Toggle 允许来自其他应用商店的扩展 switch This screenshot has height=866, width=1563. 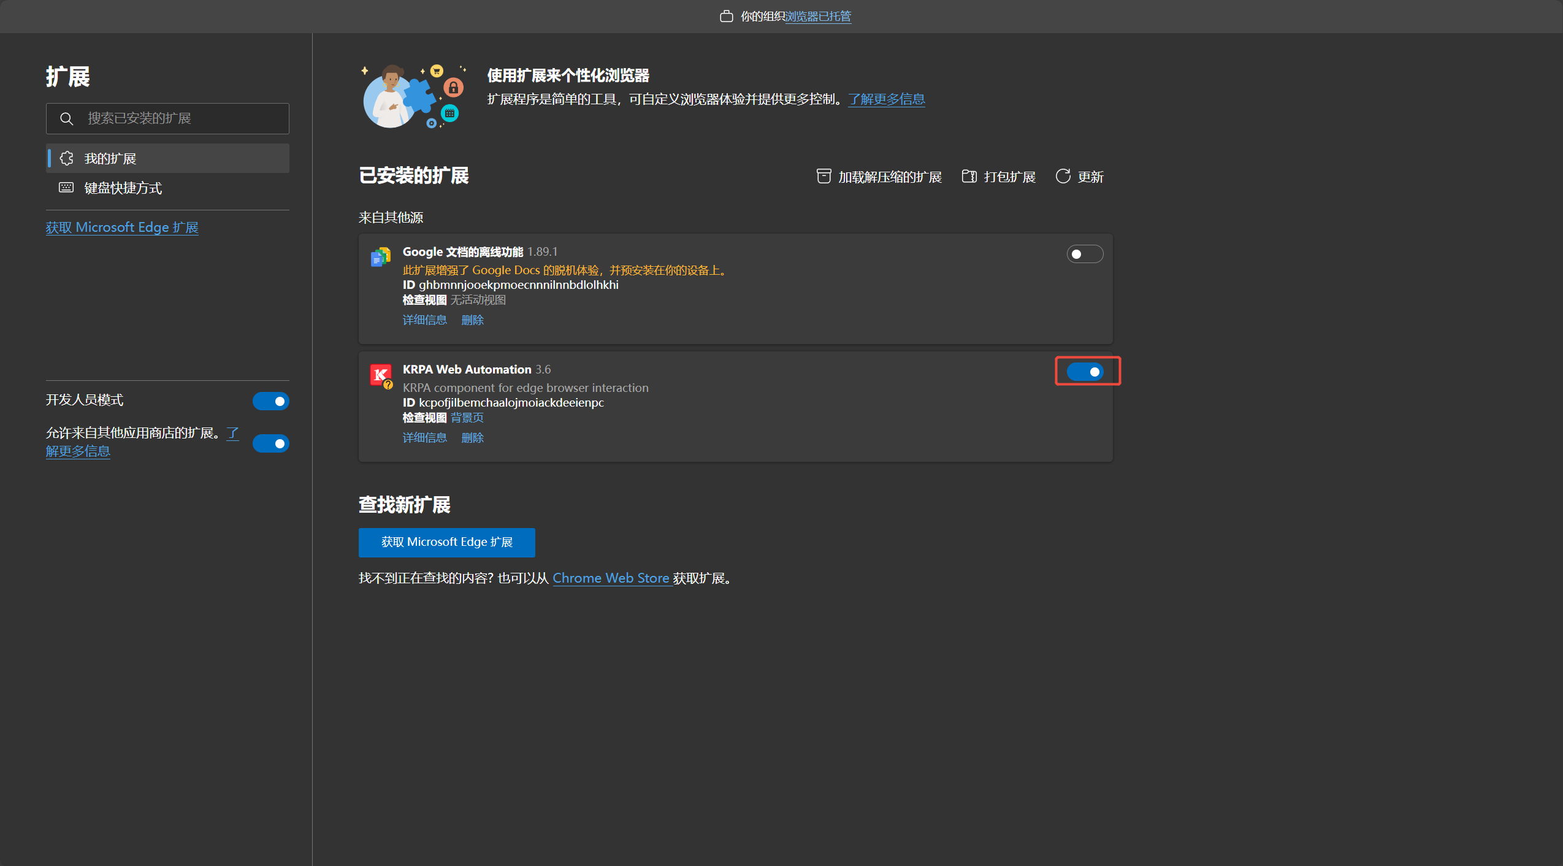click(x=271, y=443)
